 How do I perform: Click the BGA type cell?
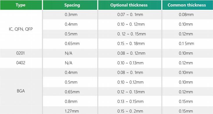(21, 91)
